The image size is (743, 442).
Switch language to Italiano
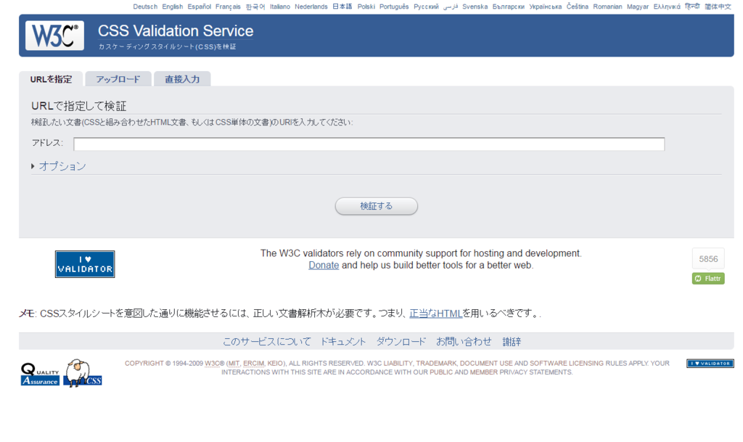tap(280, 7)
